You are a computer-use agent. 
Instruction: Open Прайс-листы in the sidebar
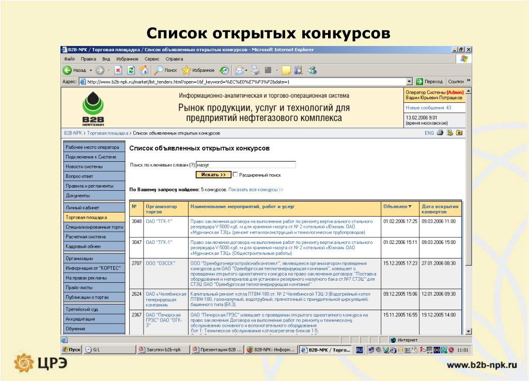94,287
